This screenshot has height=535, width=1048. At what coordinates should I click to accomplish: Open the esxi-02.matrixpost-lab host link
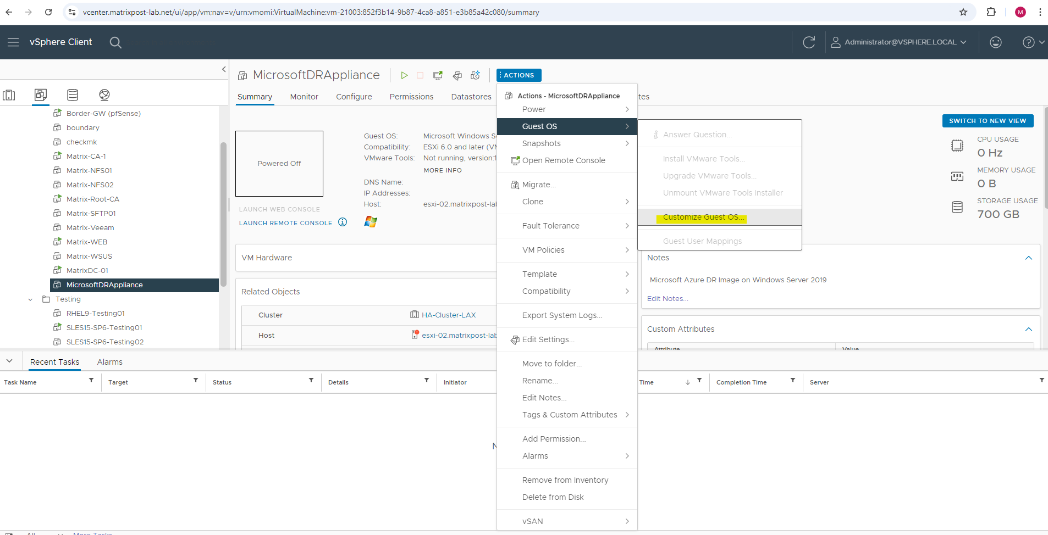458,335
